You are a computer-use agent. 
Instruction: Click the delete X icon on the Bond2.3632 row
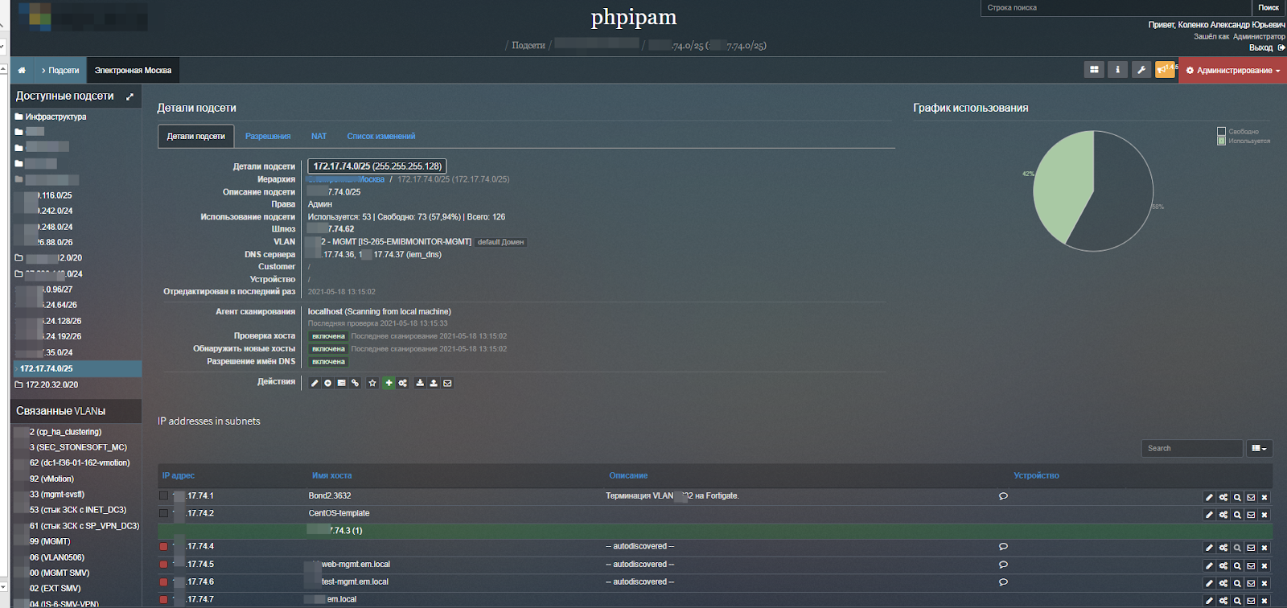point(1264,497)
